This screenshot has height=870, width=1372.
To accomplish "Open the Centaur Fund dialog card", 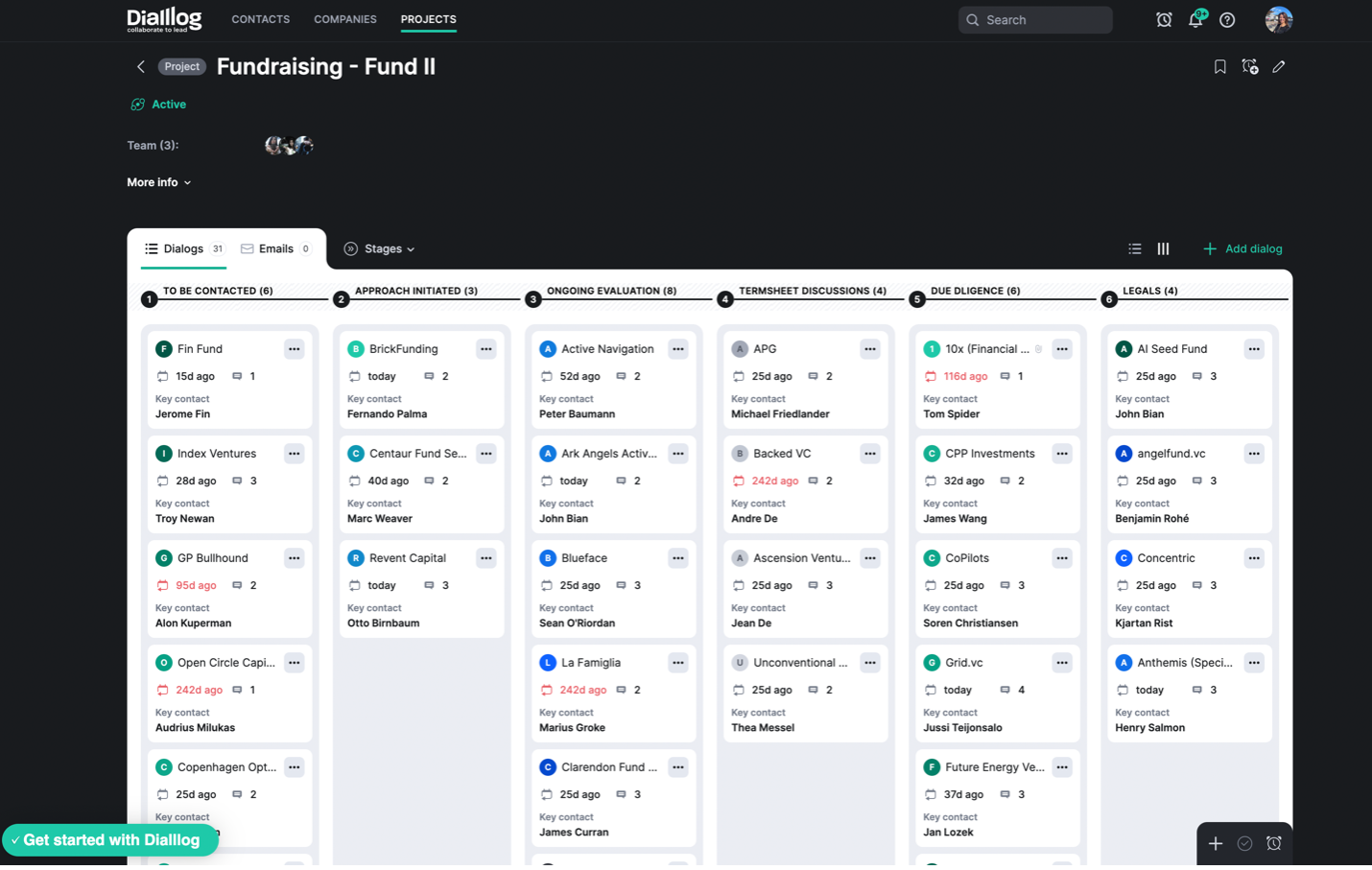I will pyautogui.click(x=421, y=485).
